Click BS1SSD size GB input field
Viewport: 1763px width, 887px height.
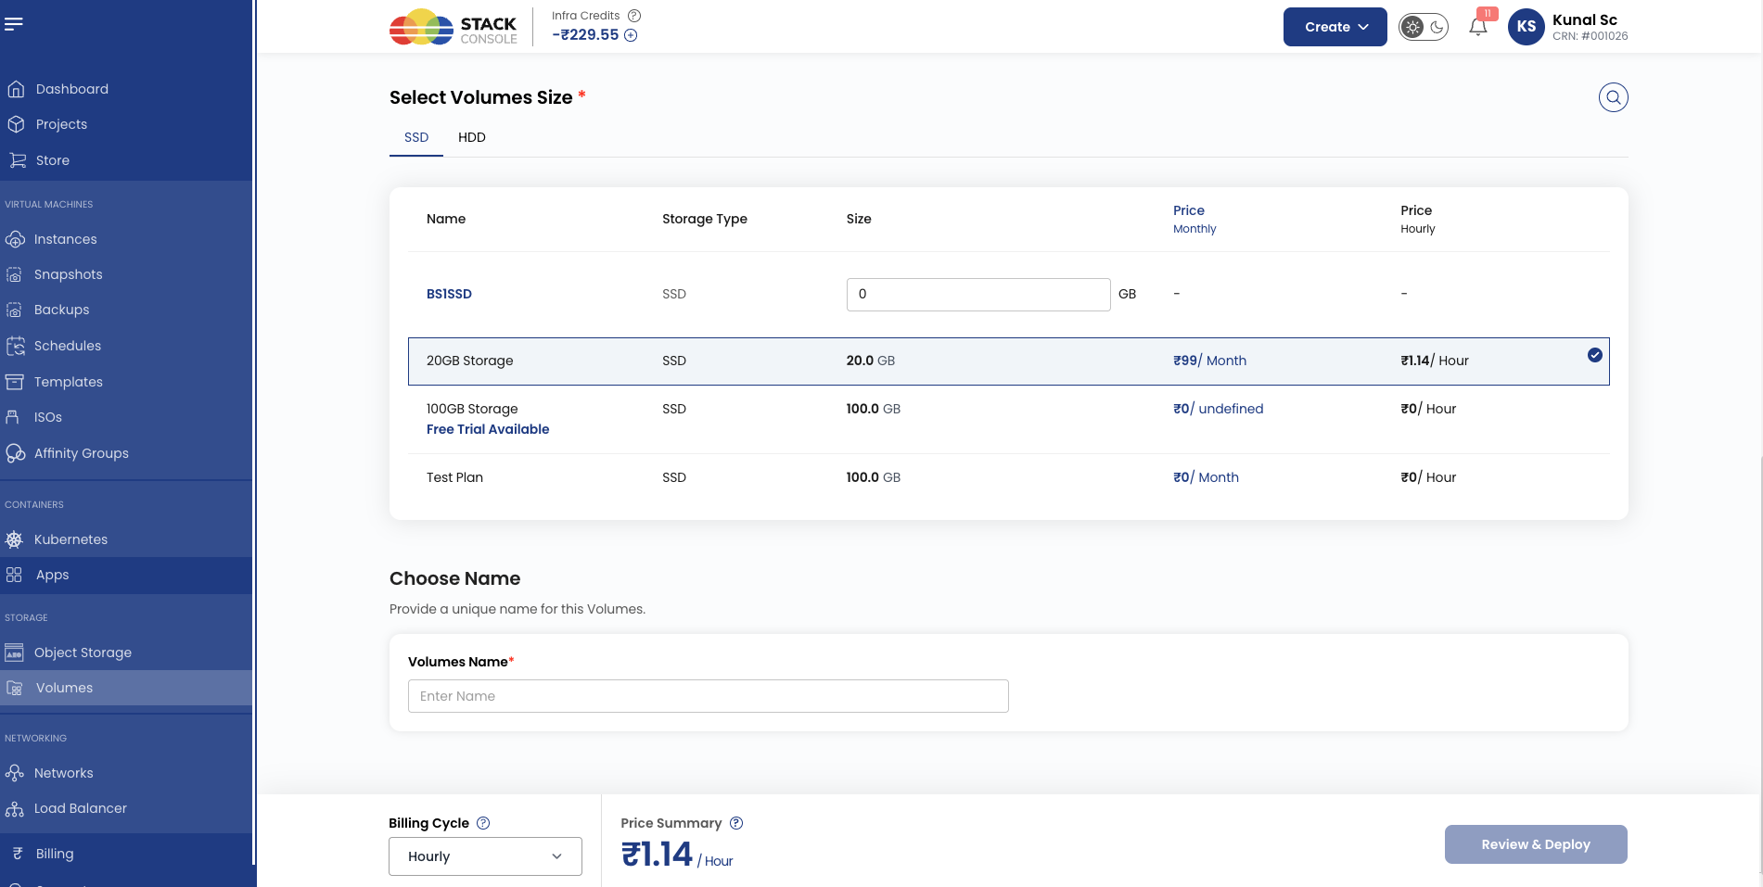pos(978,295)
